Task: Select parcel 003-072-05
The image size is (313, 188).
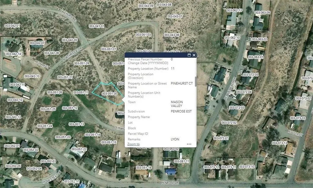Action: click(251, 75)
